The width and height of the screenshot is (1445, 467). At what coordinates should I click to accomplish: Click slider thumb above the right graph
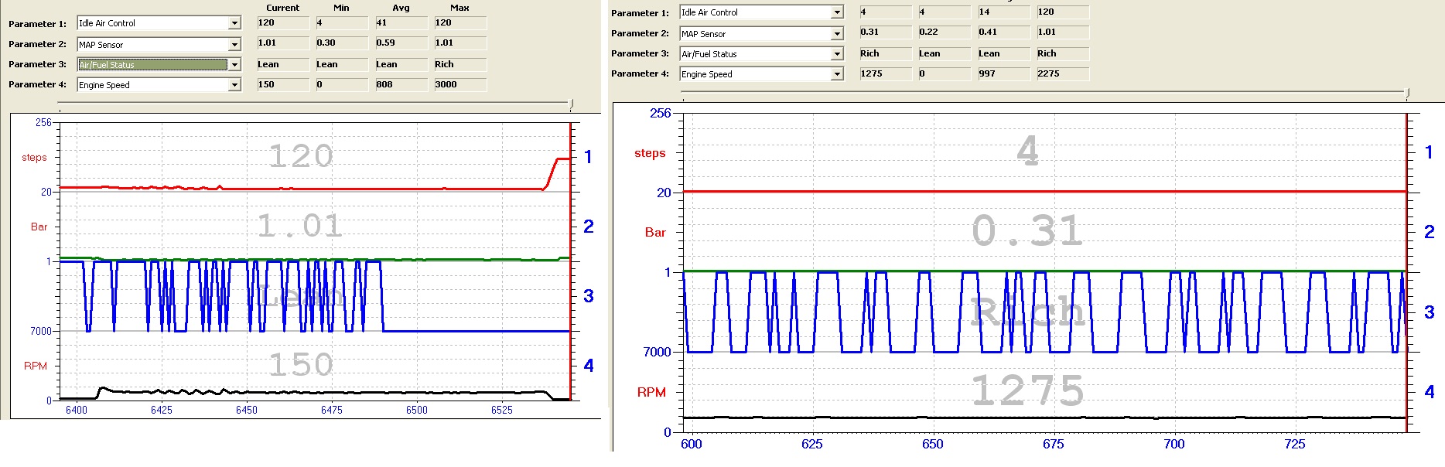[x=1407, y=93]
